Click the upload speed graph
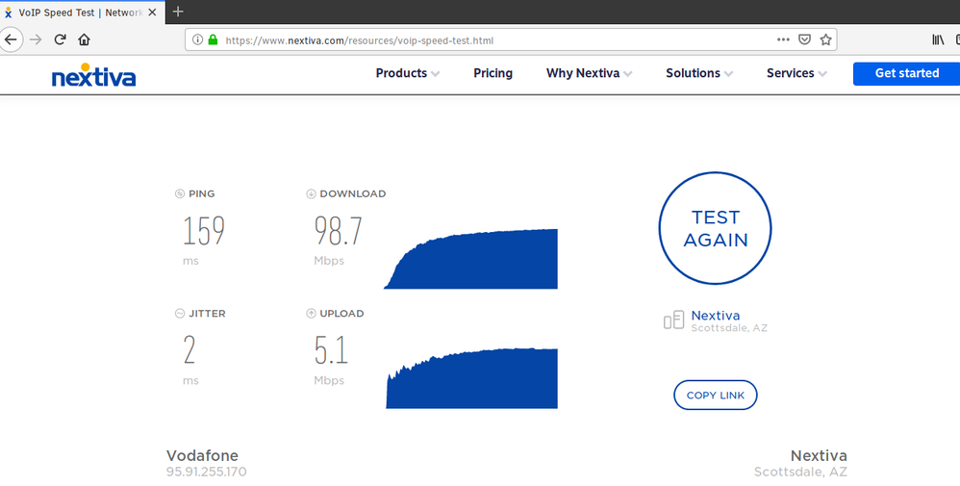 [472, 378]
